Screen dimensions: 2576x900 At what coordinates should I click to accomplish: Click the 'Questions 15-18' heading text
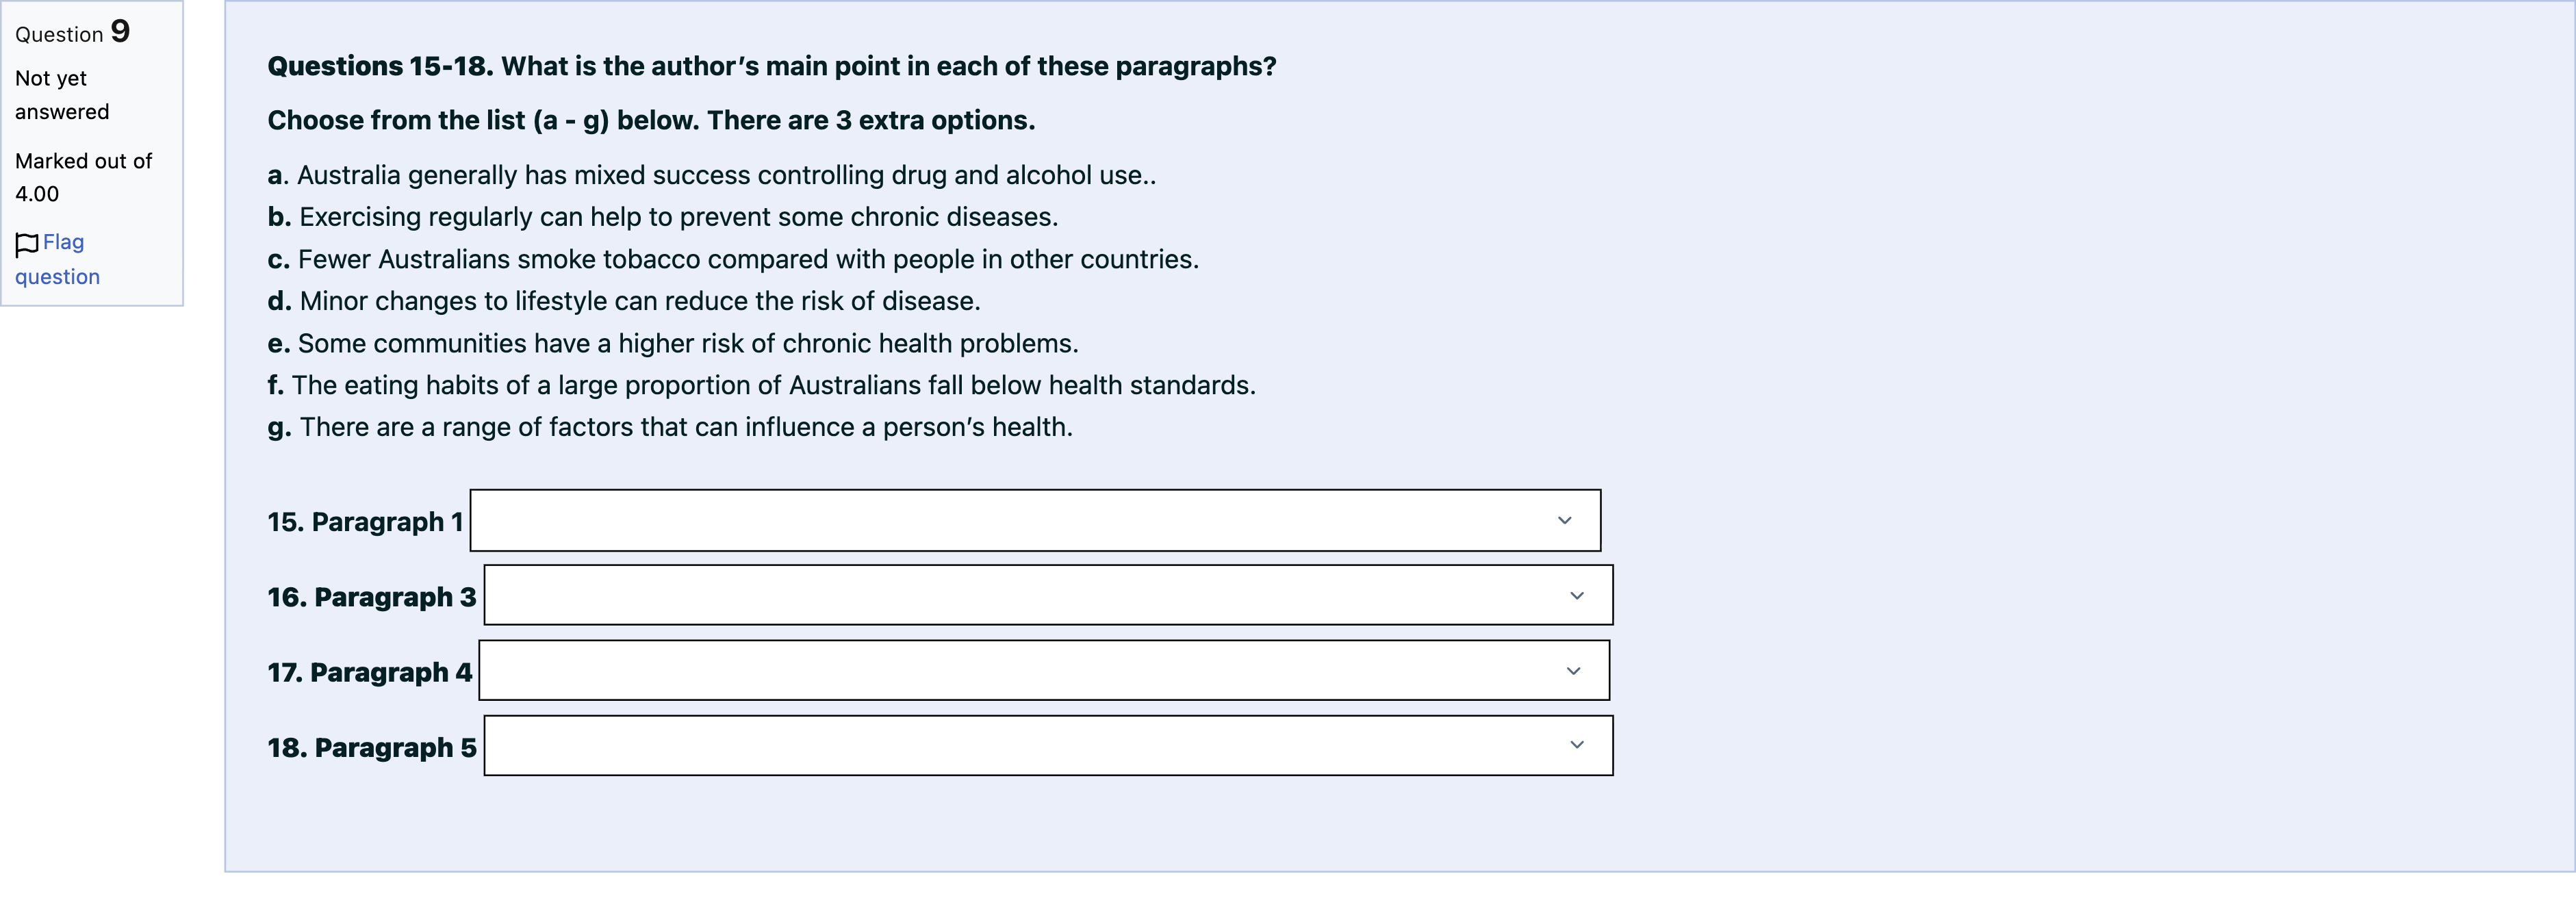[771, 66]
